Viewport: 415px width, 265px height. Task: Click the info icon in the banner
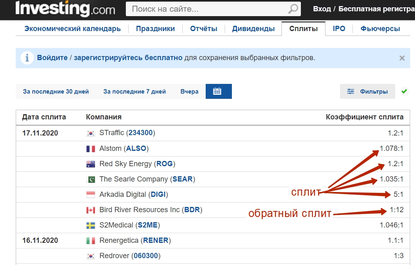(27, 58)
